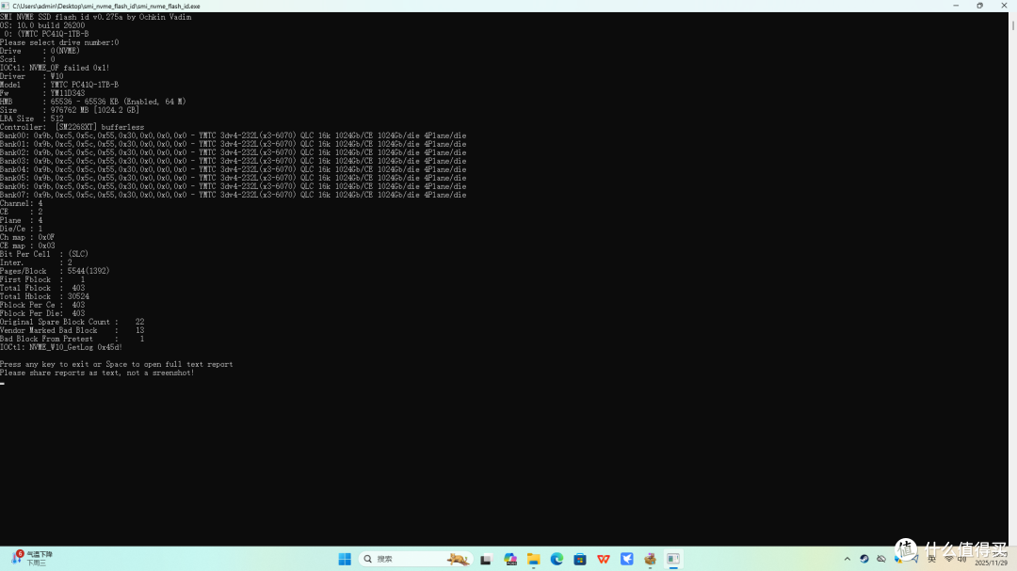Select the running console app in taskbar

[x=673, y=559]
